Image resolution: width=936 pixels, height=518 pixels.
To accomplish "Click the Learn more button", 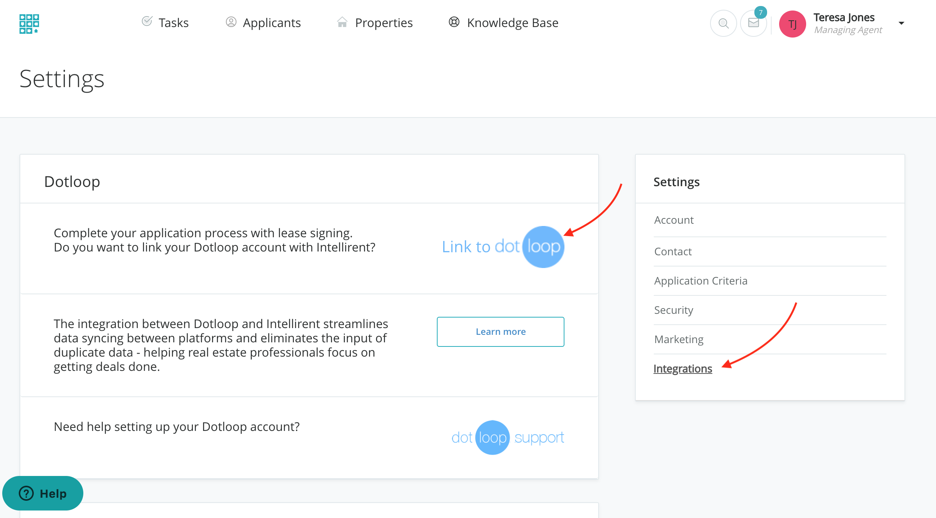I will click(500, 332).
